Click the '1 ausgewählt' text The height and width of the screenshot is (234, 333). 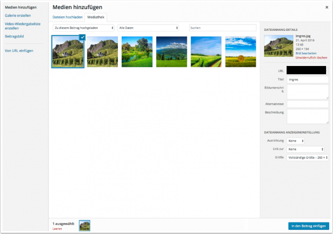pos(63,224)
